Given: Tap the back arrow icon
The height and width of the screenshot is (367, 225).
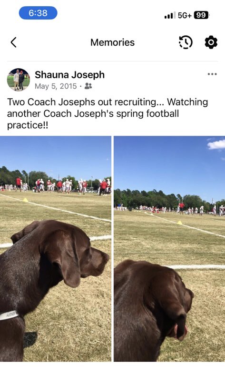Looking at the screenshot, I should pos(13,42).
